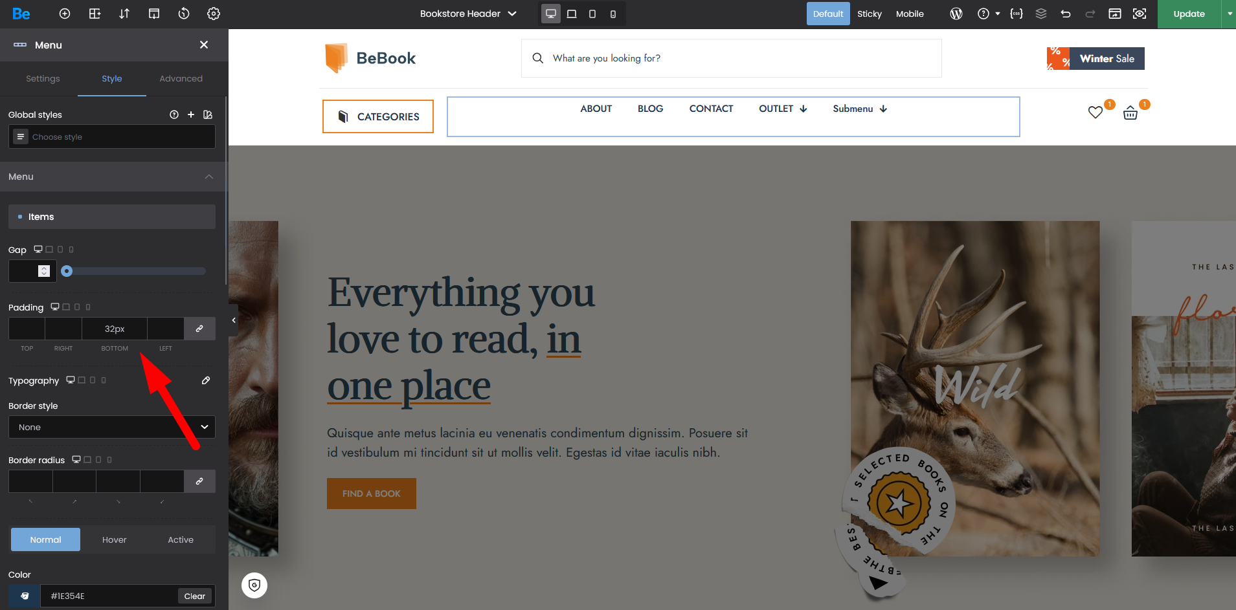This screenshot has width=1236, height=610.
Task: Toggle linked border radius values
Action: [x=199, y=481]
